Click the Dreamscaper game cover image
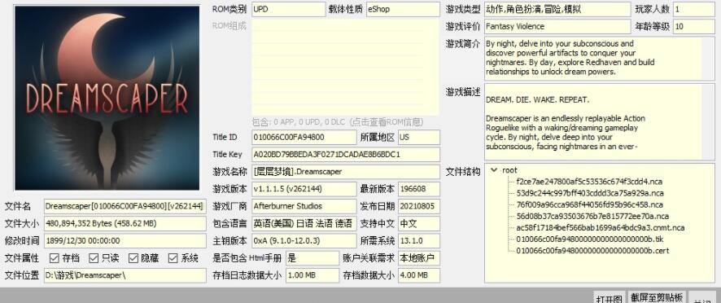The height and width of the screenshot is (303, 721). 107,97
